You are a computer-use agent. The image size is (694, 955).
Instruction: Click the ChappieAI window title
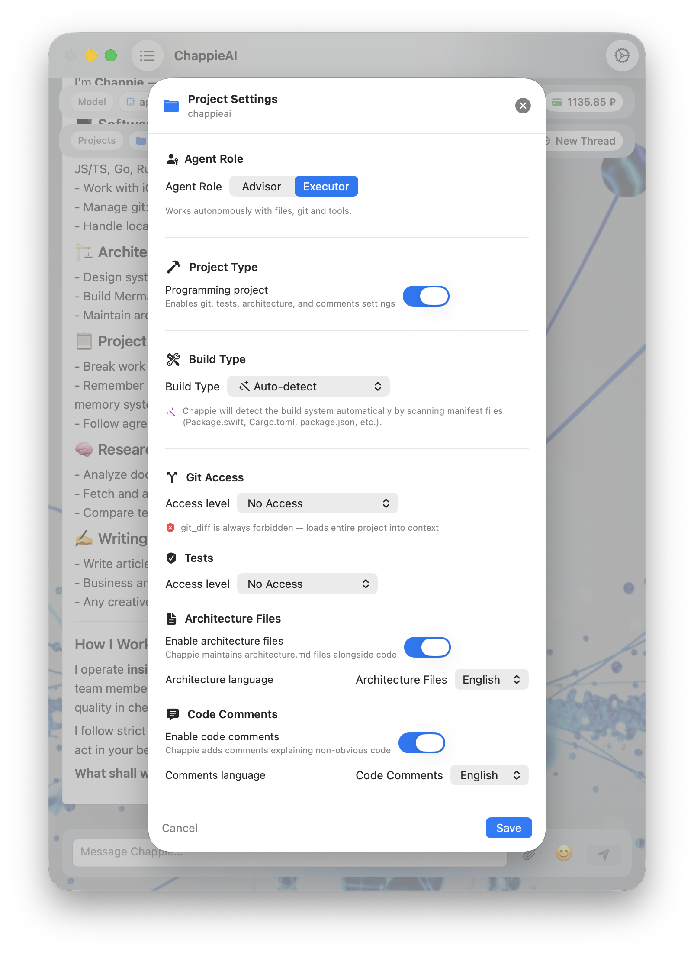click(x=206, y=56)
